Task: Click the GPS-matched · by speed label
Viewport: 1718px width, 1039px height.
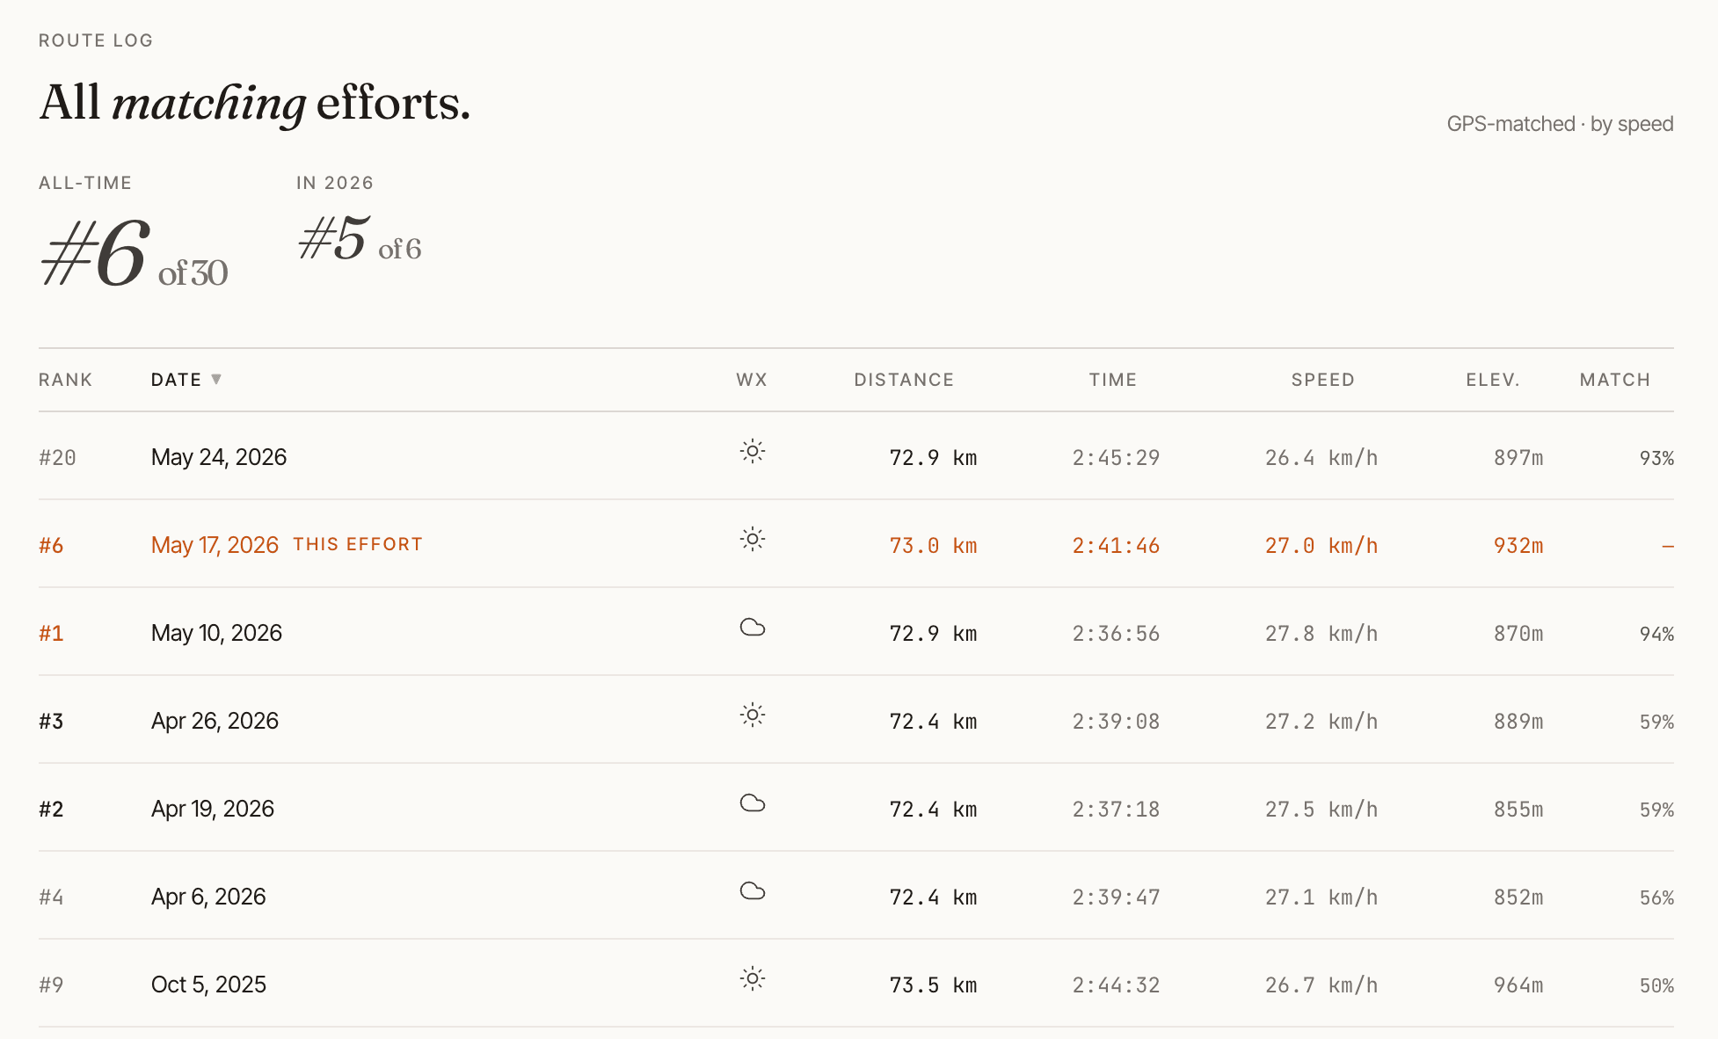Action: click(1560, 124)
